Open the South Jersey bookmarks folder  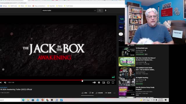coord(69,6)
